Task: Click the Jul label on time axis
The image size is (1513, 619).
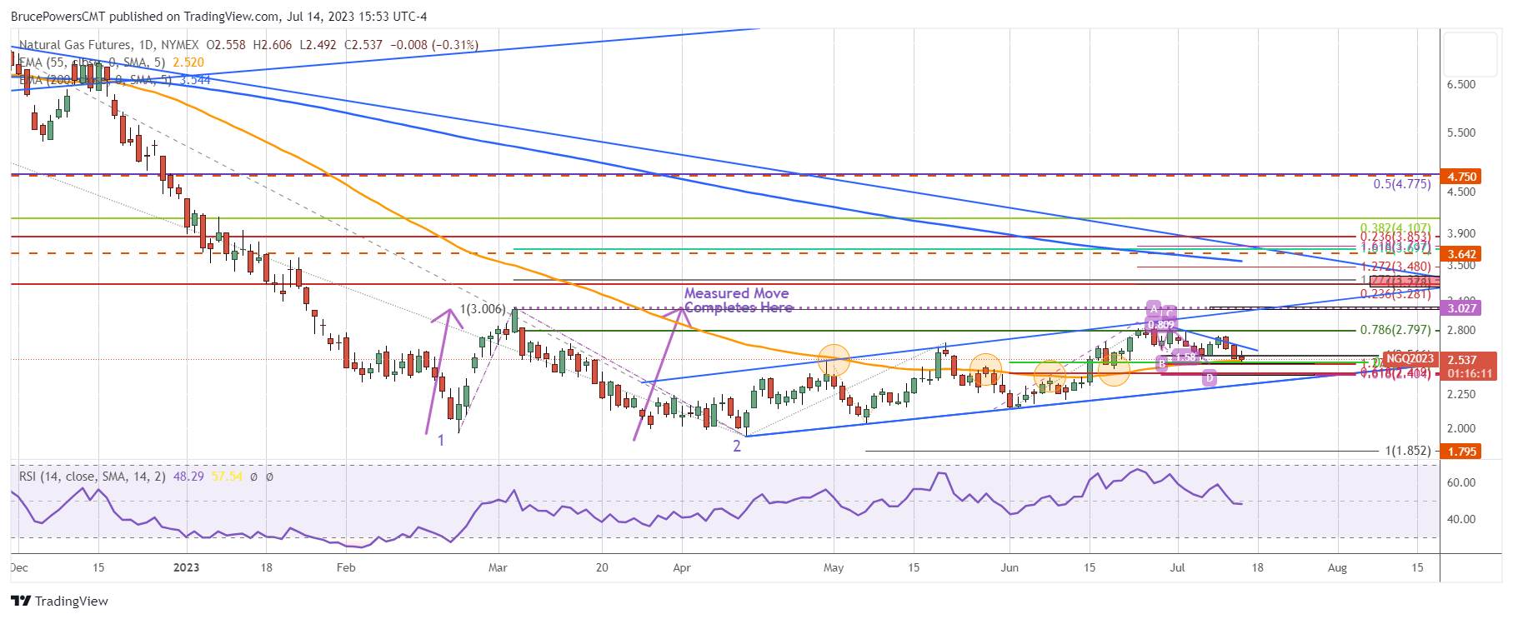Action: pos(1178,568)
